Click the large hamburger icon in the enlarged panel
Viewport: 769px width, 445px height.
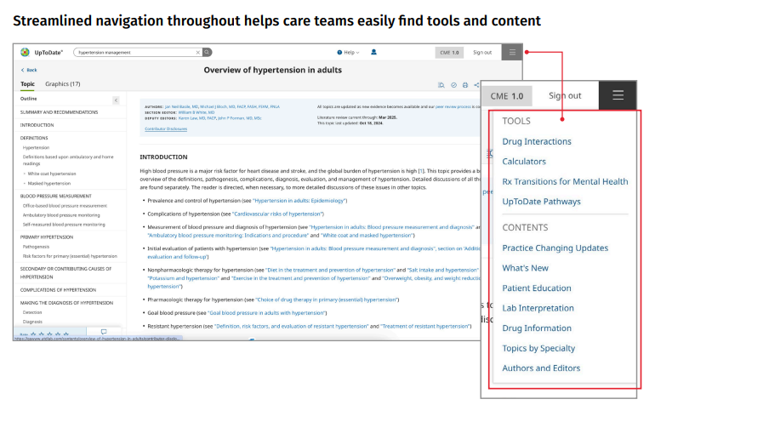[618, 95]
